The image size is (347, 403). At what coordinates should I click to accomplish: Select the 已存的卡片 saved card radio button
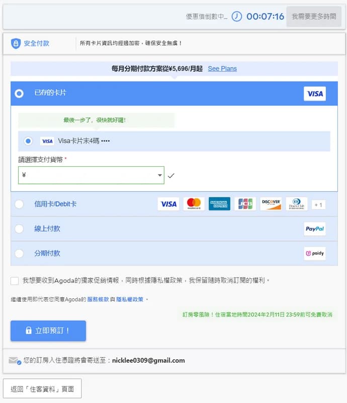coord(19,94)
